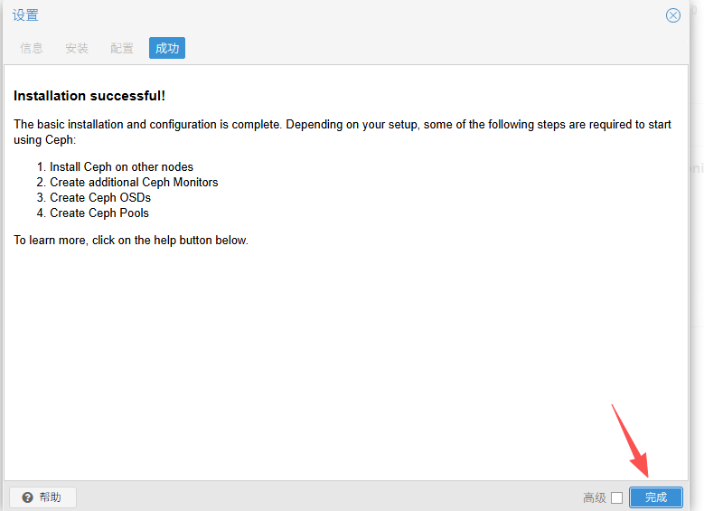Click the text Create Ceph OSDs

pos(100,197)
